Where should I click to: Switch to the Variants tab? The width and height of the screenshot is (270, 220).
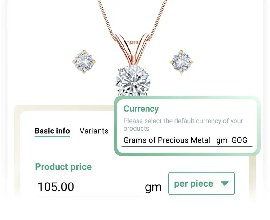click(94, 131)
